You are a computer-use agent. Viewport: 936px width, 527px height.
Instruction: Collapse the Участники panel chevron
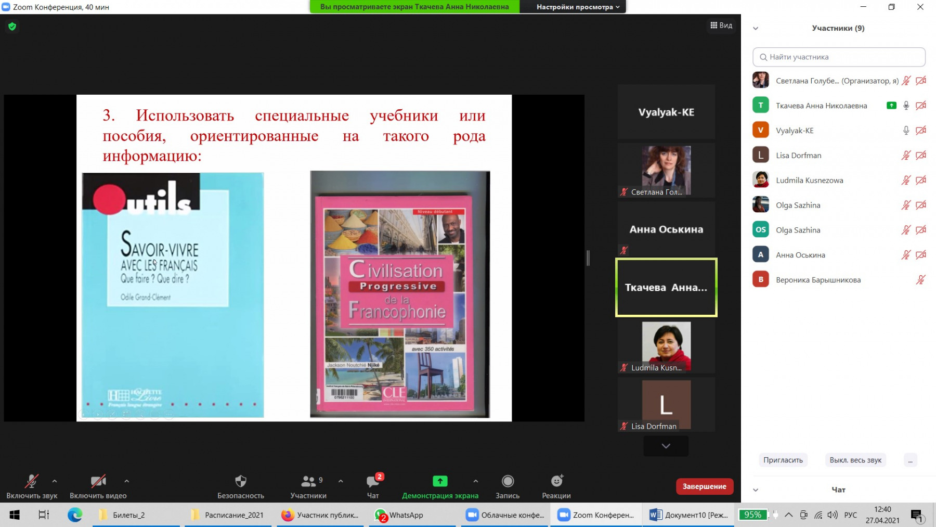(x=756, y=29)
